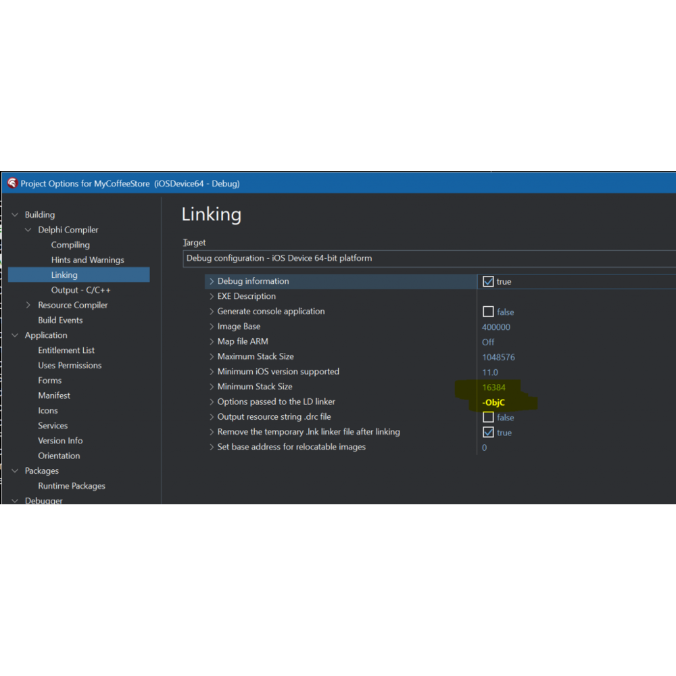
Task: Click the RAD Studio icon in title bar
Action: tap(12, 183)
